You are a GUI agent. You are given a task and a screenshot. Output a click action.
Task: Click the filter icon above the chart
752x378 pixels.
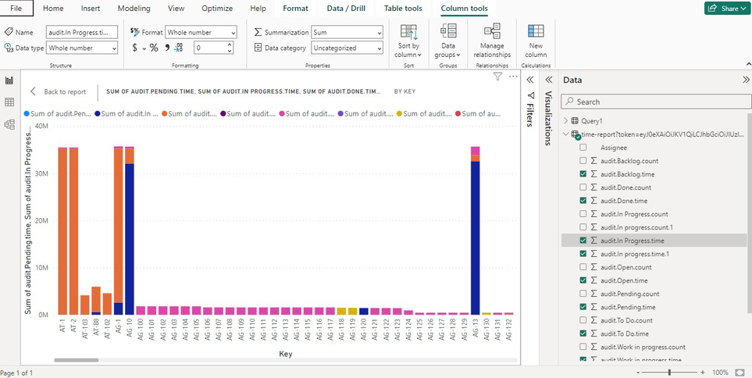click(498, 77)
